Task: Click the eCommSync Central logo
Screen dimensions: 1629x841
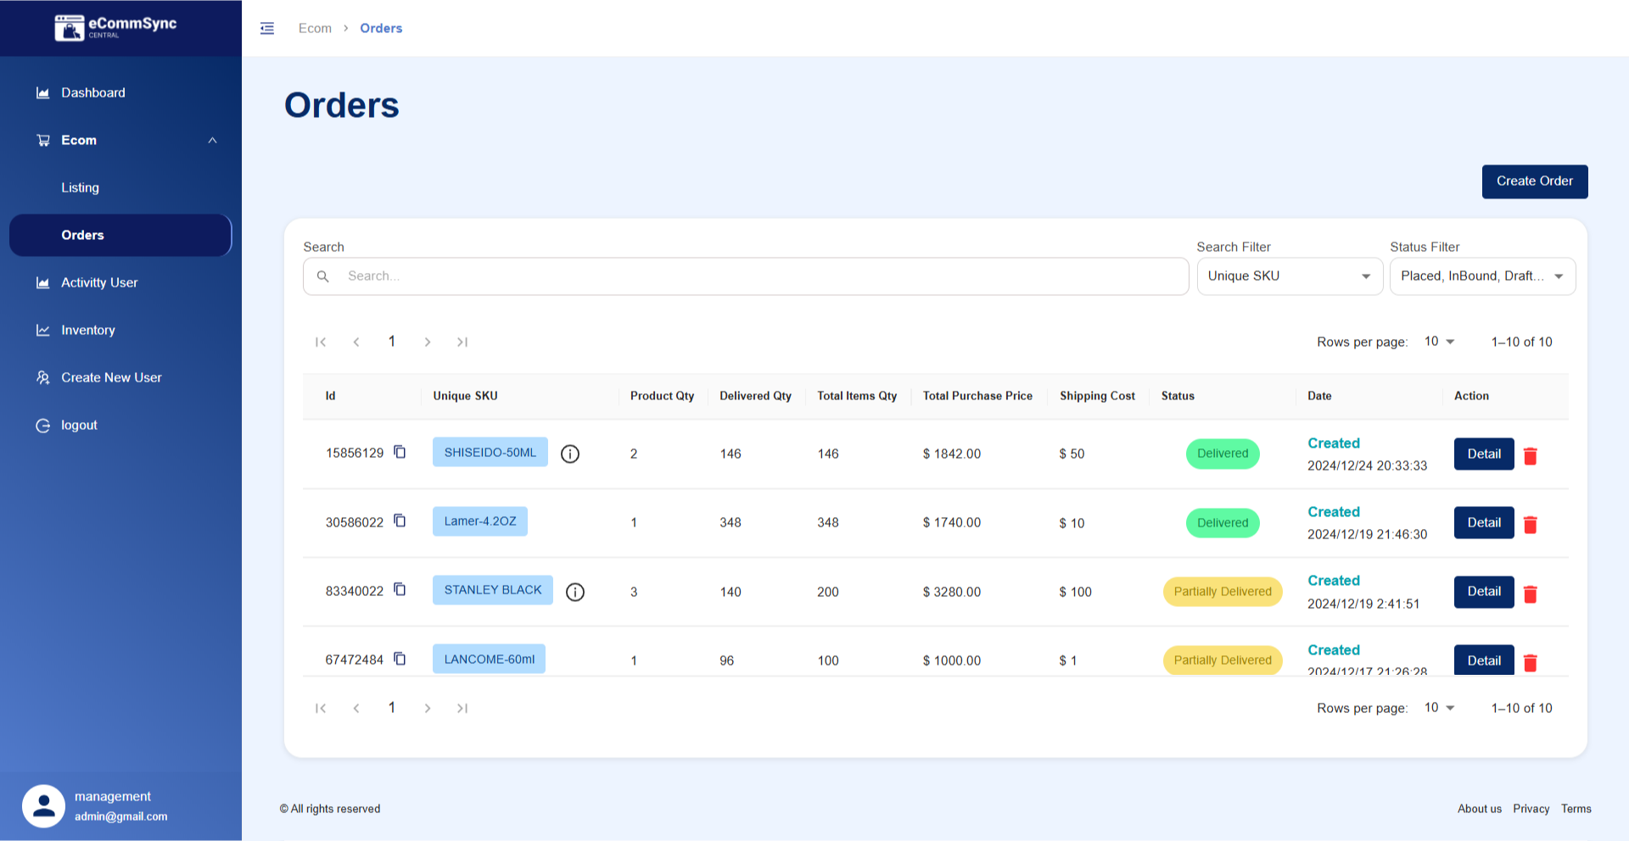Action: point(116,27)
